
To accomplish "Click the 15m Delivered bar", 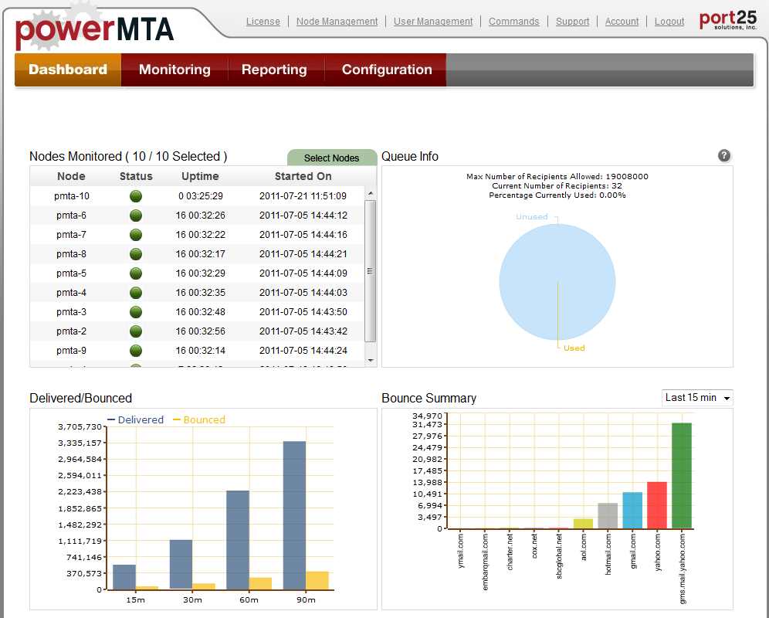I will click(124, 577).
